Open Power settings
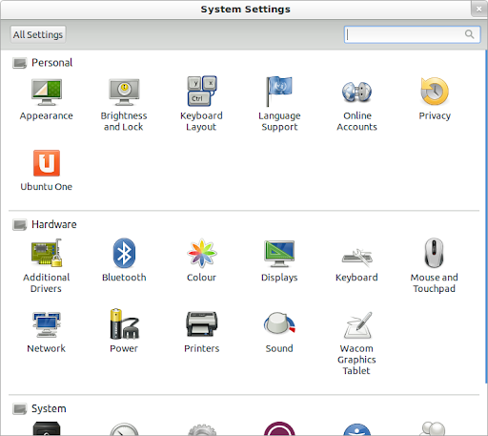 124,331
